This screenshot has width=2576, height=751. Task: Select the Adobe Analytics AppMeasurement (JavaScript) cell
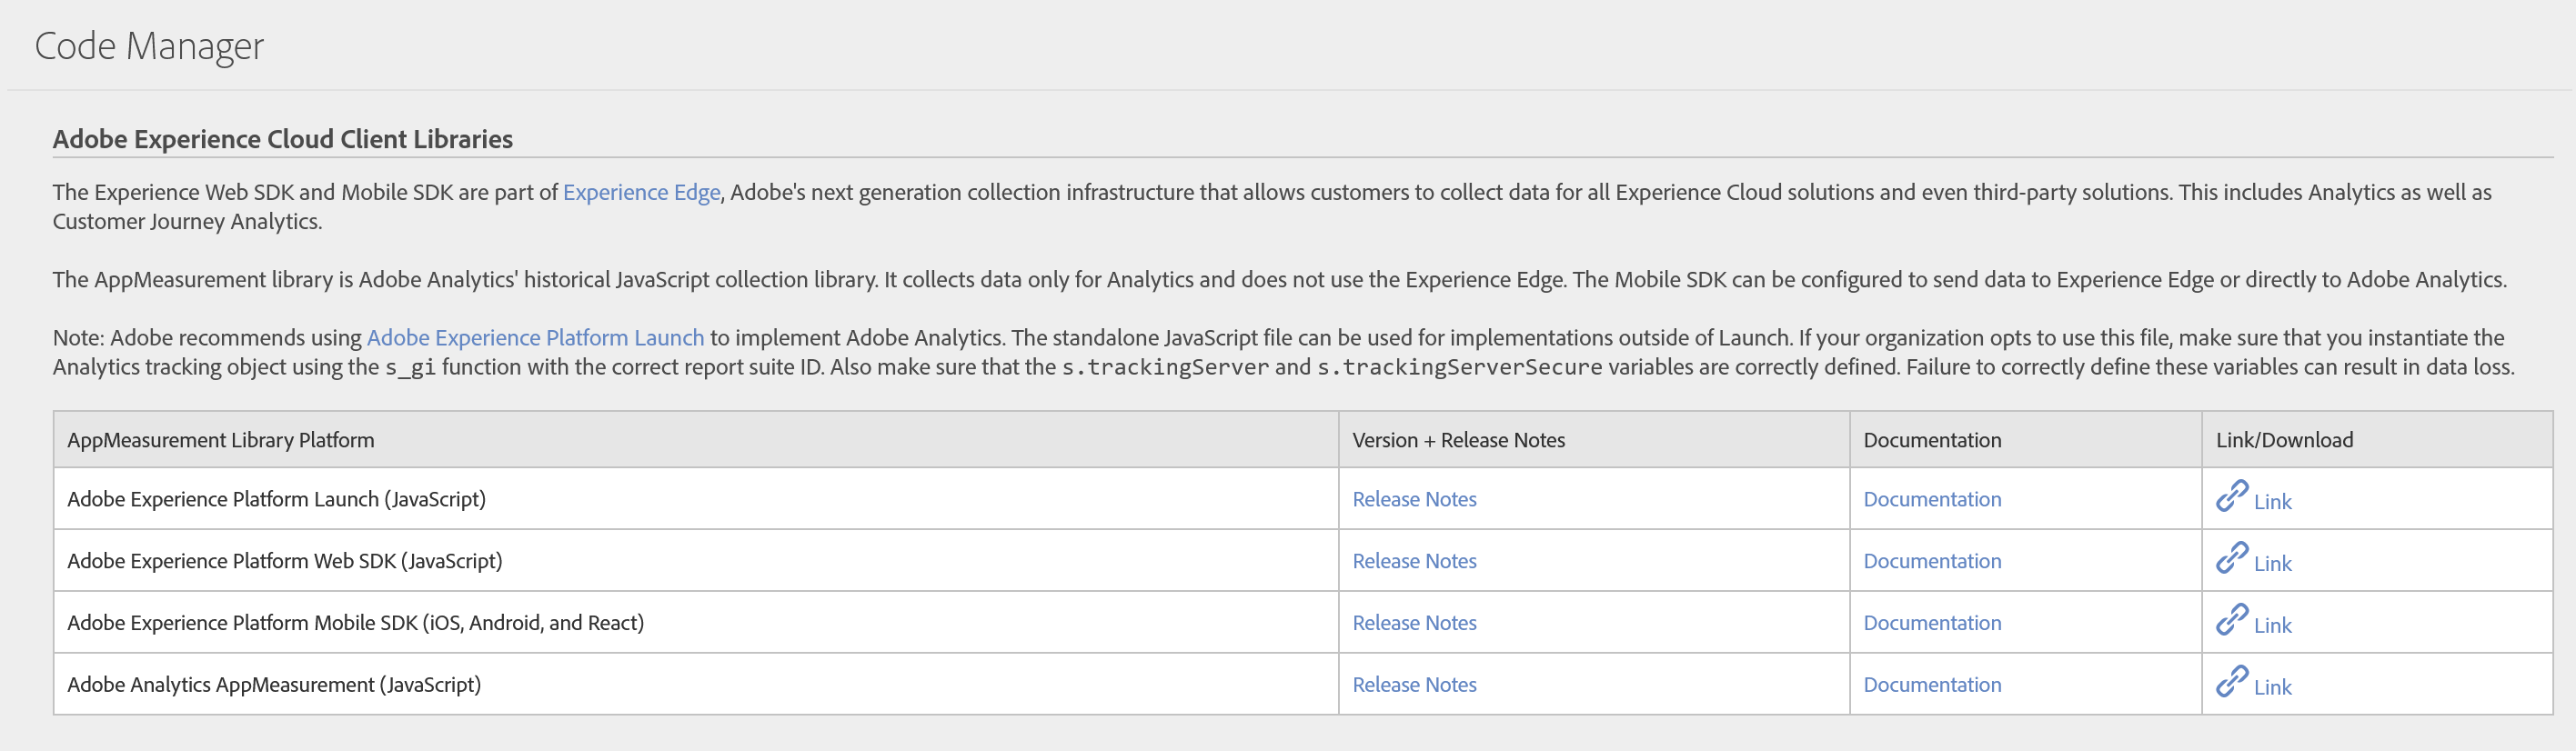696,685
